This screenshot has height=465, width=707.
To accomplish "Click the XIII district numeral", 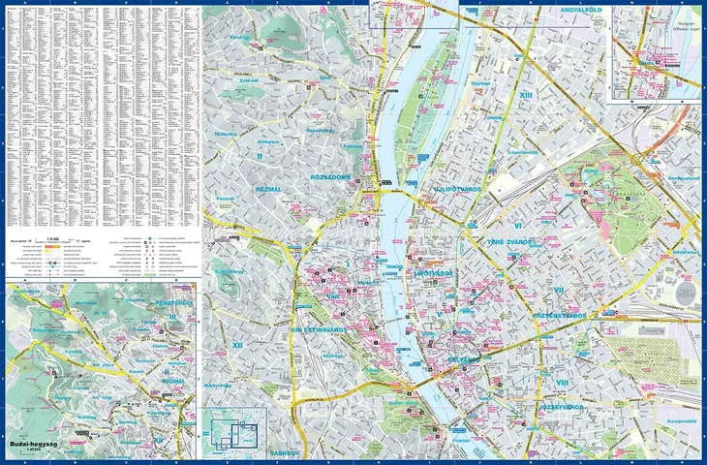I will click(x=526, y=95).
